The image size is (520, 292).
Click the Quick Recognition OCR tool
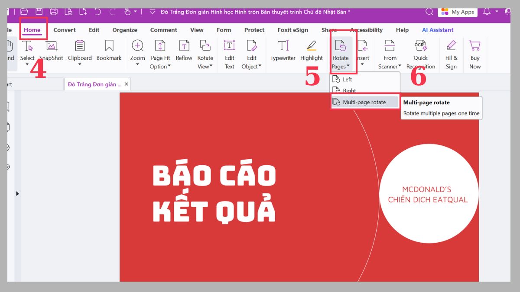[x=420, y=52]
